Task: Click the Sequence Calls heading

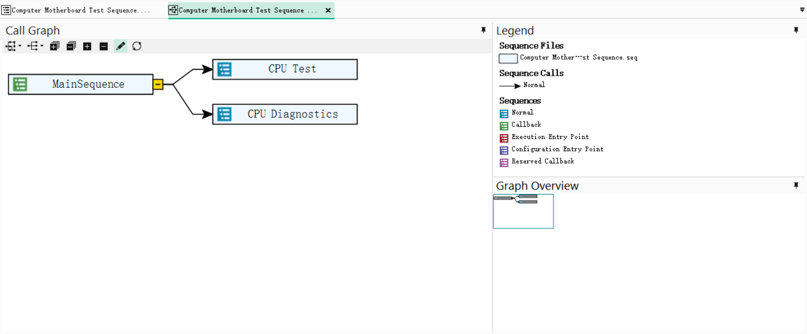Action: point(531,73)
